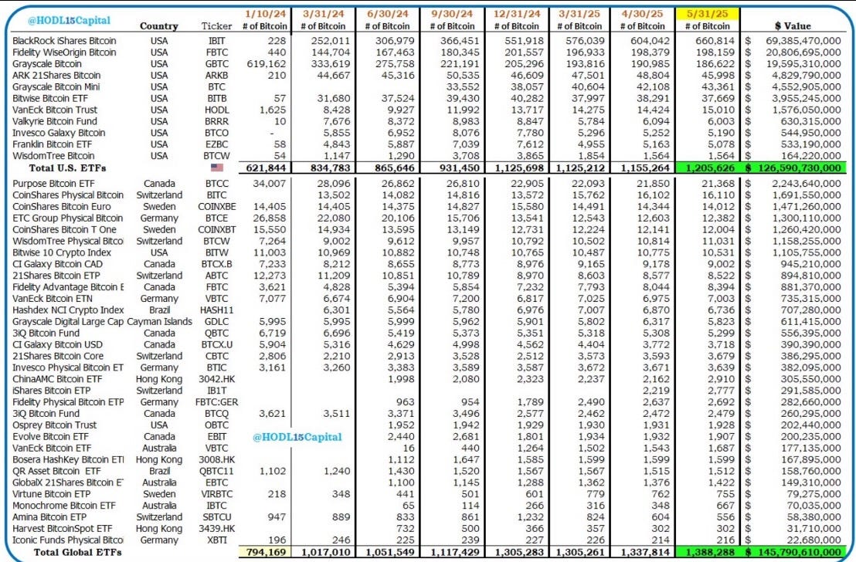Image resolution: width=856 pixels, height=562 pixels.
Task: Select the "Purpose Bitcoin ETF" fund name
Action: point(53,184)
